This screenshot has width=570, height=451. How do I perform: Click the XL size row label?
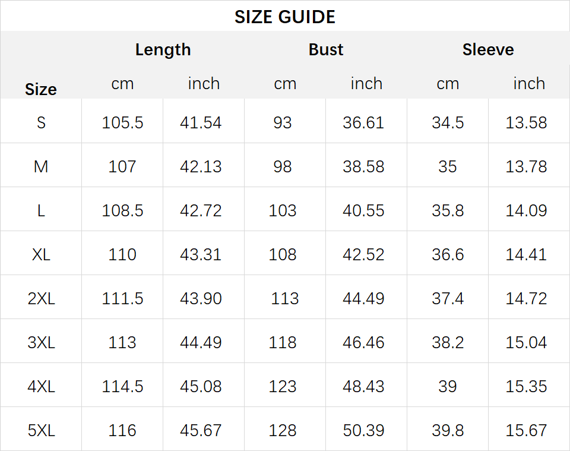(41, 254)
